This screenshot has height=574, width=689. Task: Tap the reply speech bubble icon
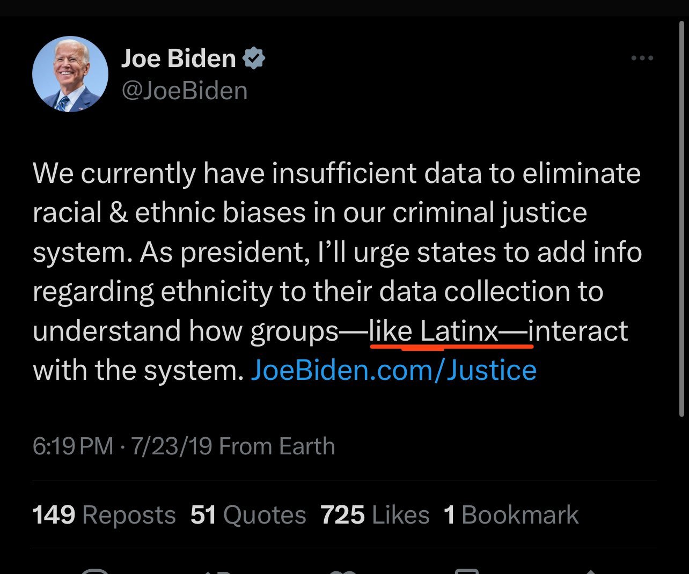pos(95,571)
